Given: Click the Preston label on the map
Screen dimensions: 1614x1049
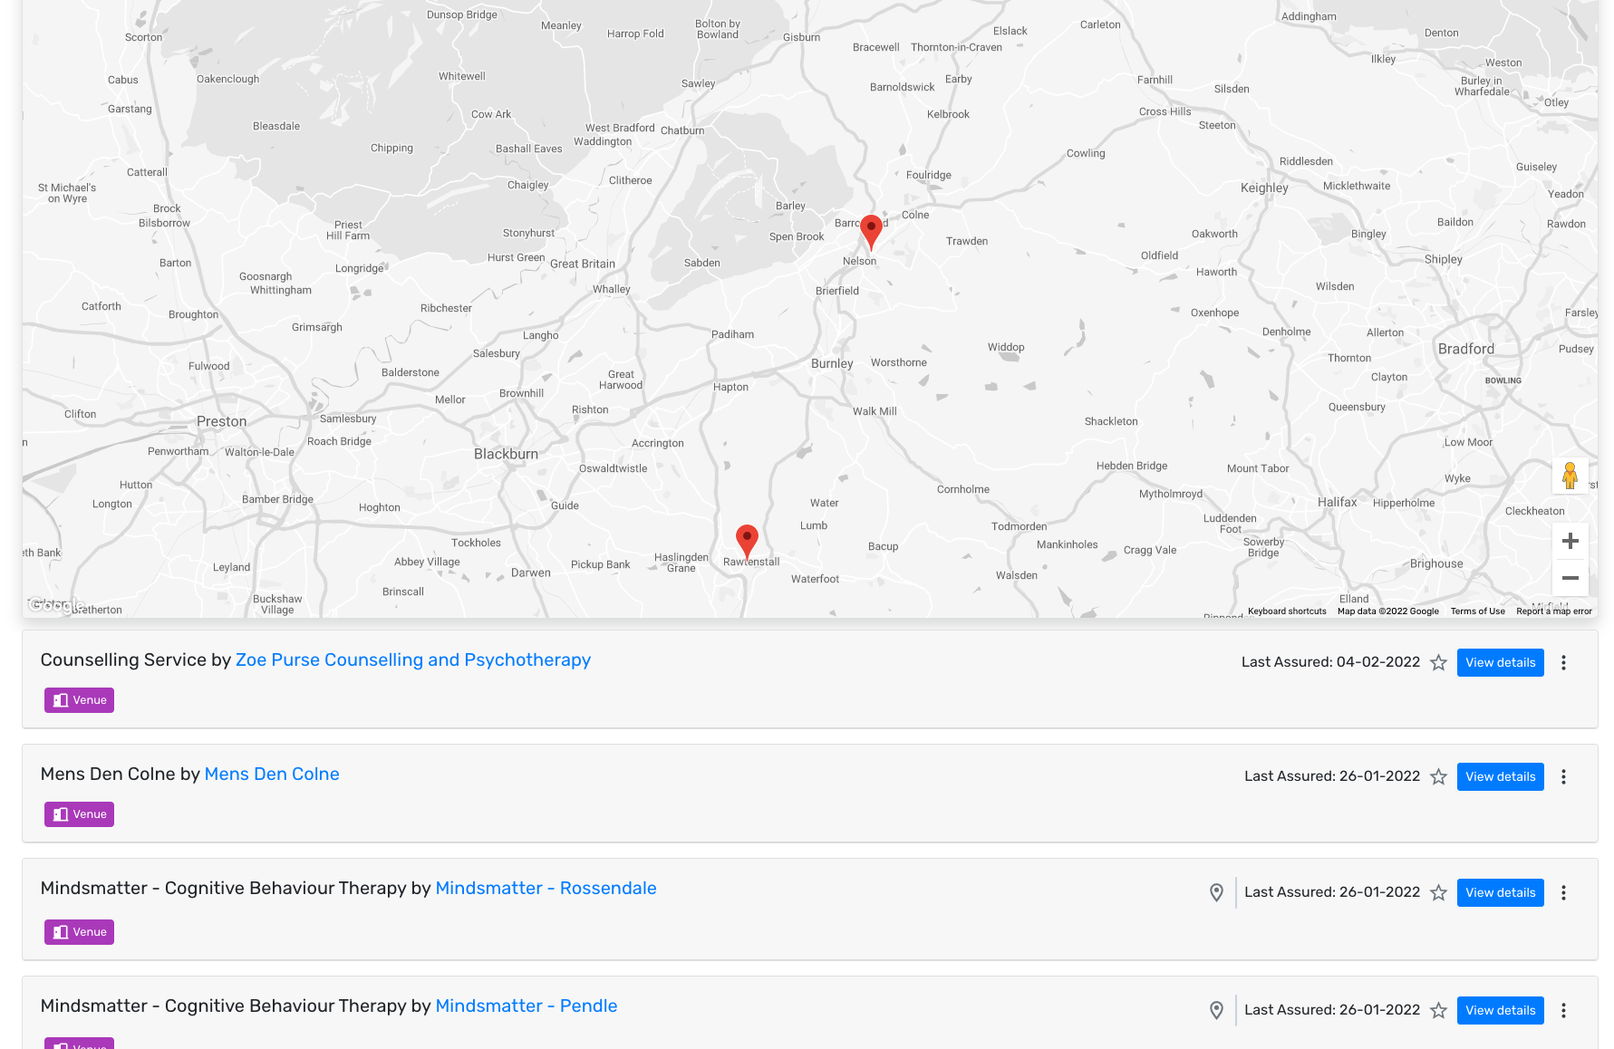Looking at the screenshot, I should pyautogui.click(x=221, y=421).
